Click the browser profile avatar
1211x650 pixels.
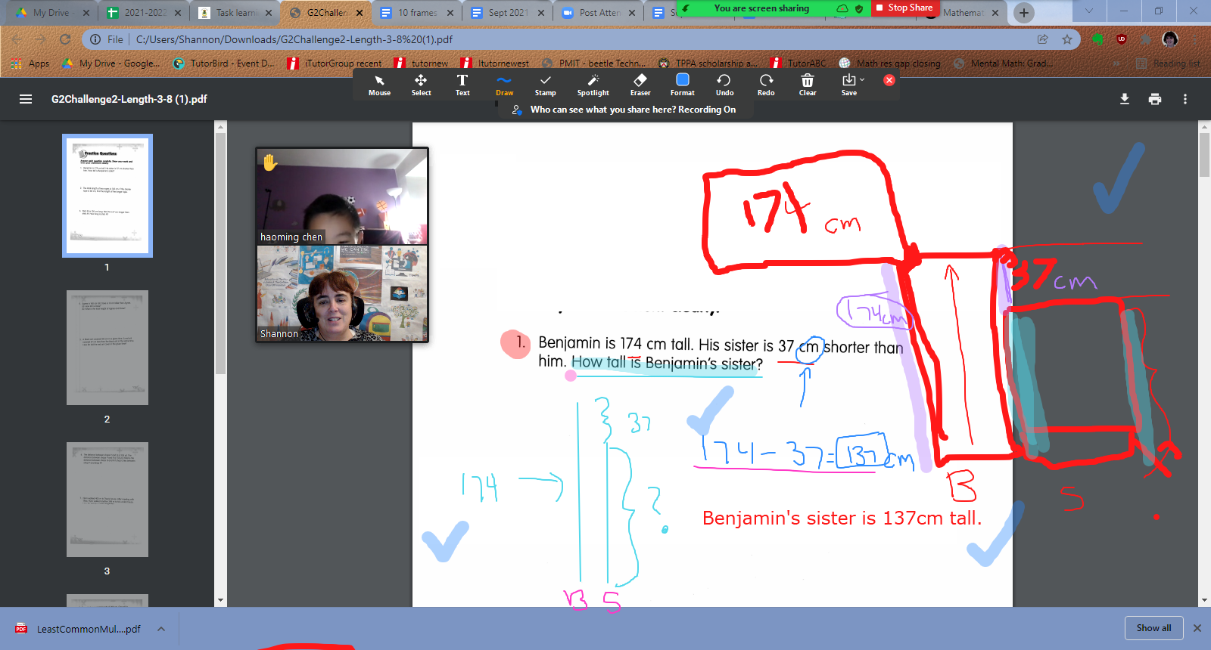click(1170, 39)
